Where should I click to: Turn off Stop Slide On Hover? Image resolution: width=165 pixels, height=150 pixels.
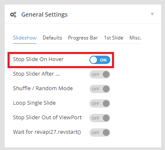point(100,60)
